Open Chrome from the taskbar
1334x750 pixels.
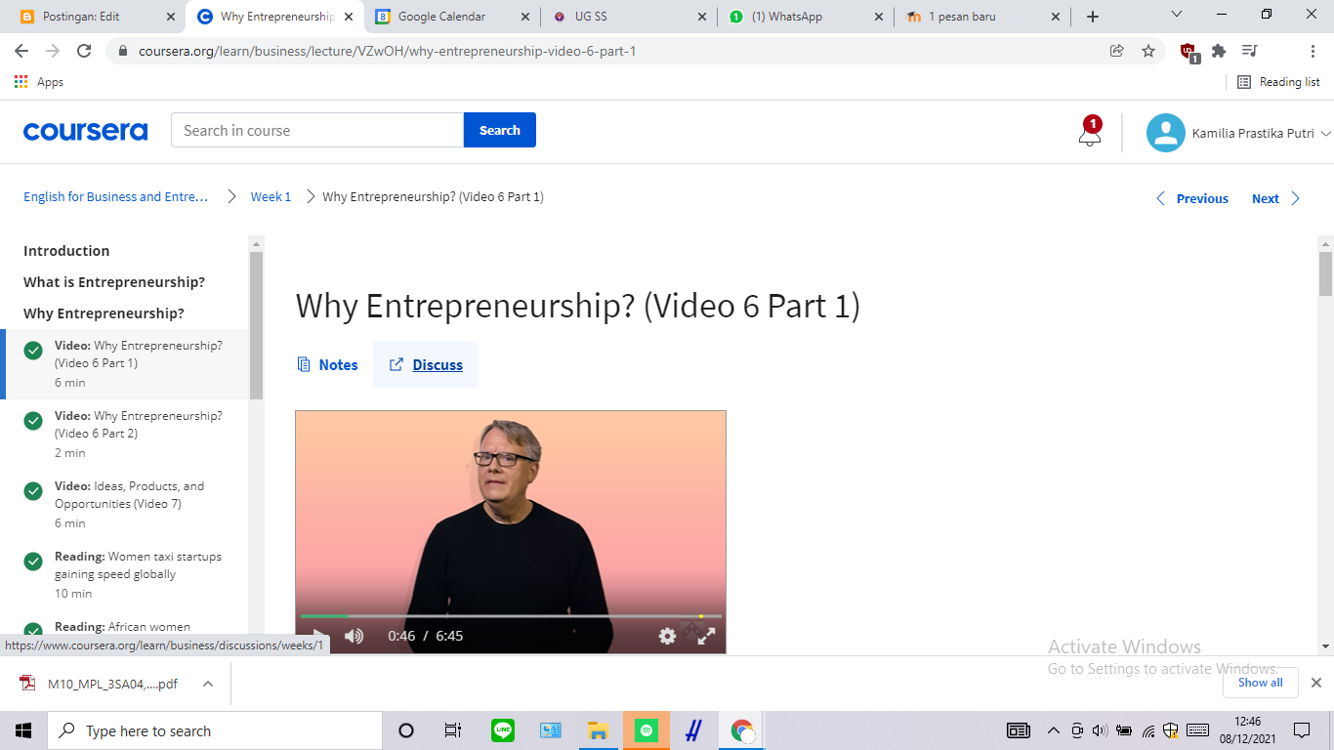tap(742, 730)
